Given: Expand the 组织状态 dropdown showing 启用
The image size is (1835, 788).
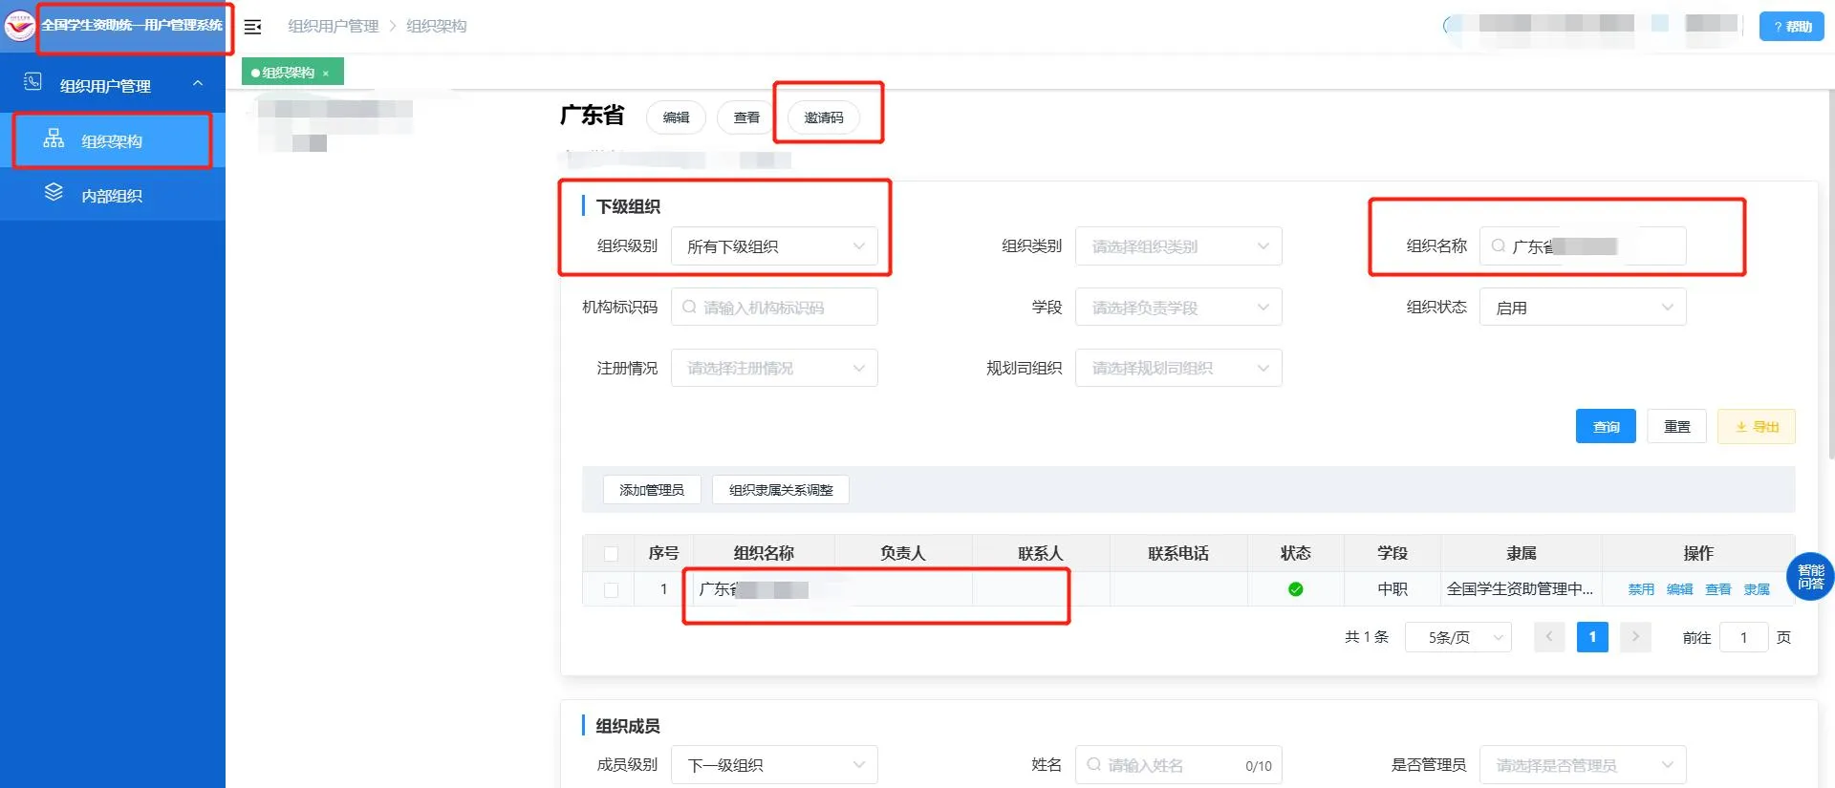Looking at the screenshot, I should [x=1583, y=308].
